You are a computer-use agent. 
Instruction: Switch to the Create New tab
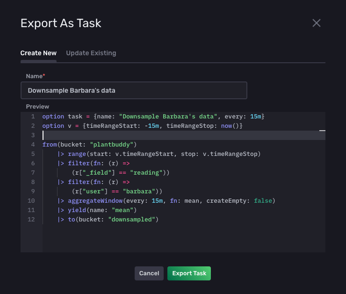pos(38,53)
